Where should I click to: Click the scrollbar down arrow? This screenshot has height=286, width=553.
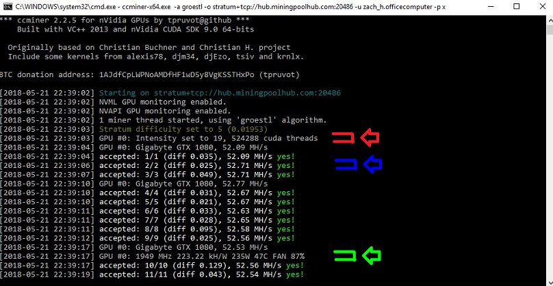pyautogui.click(x=550, y=282)
